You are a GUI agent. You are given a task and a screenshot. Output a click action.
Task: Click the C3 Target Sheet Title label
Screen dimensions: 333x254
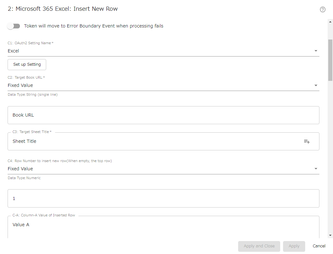tap(32, 132)
